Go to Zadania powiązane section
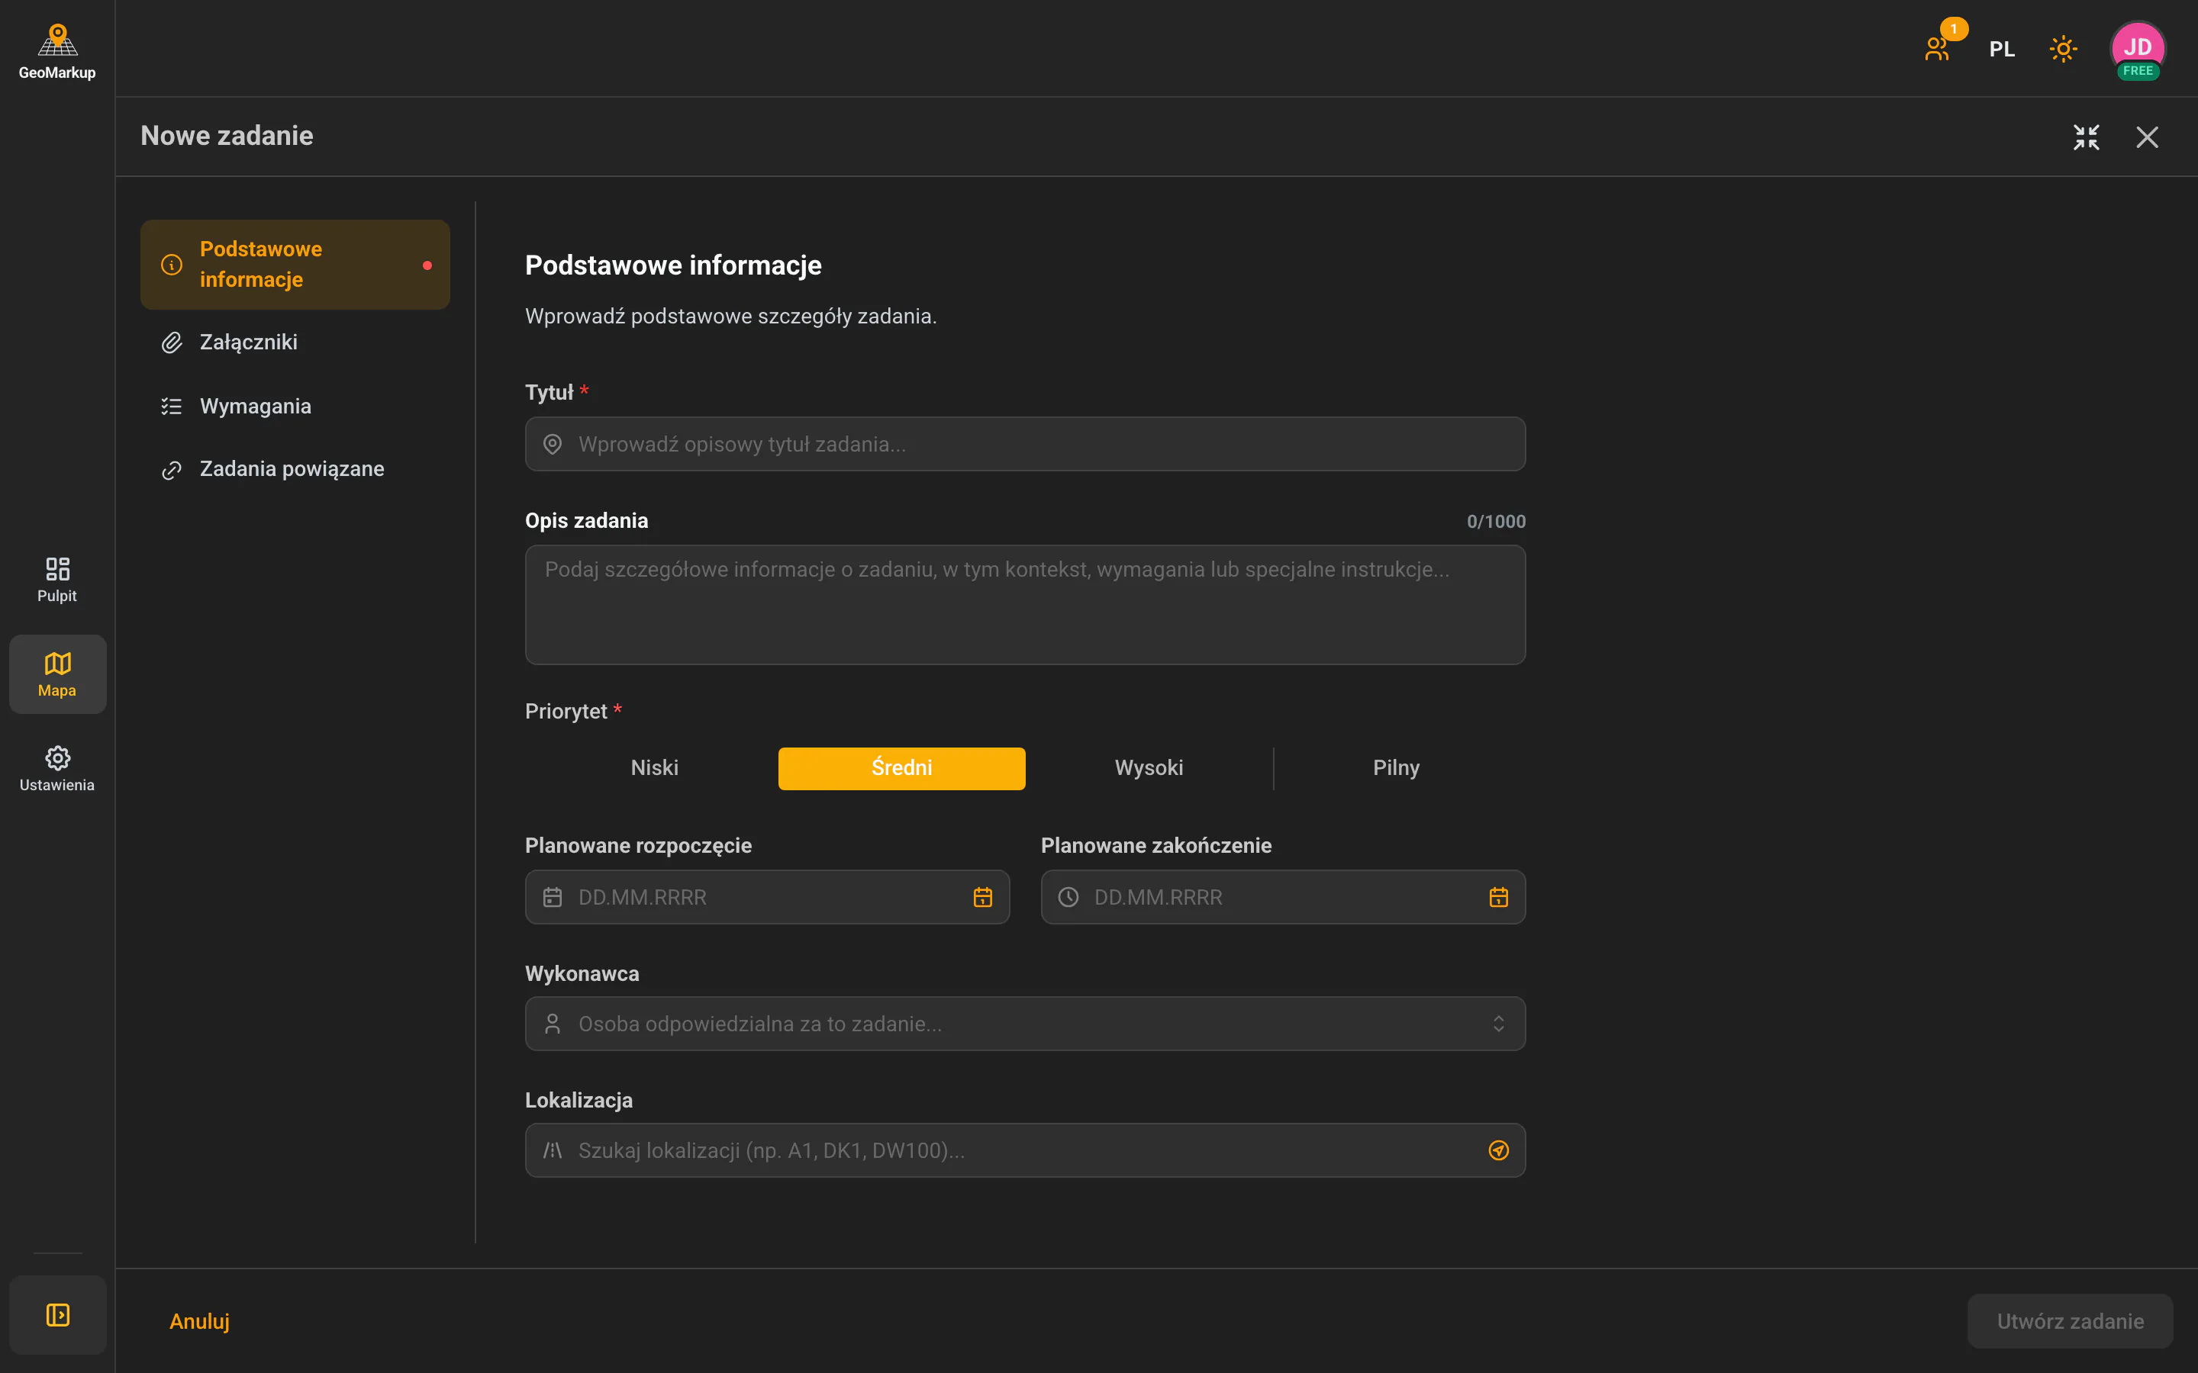The width and height of the screenshot is (2198, 1373). point(295,469)
